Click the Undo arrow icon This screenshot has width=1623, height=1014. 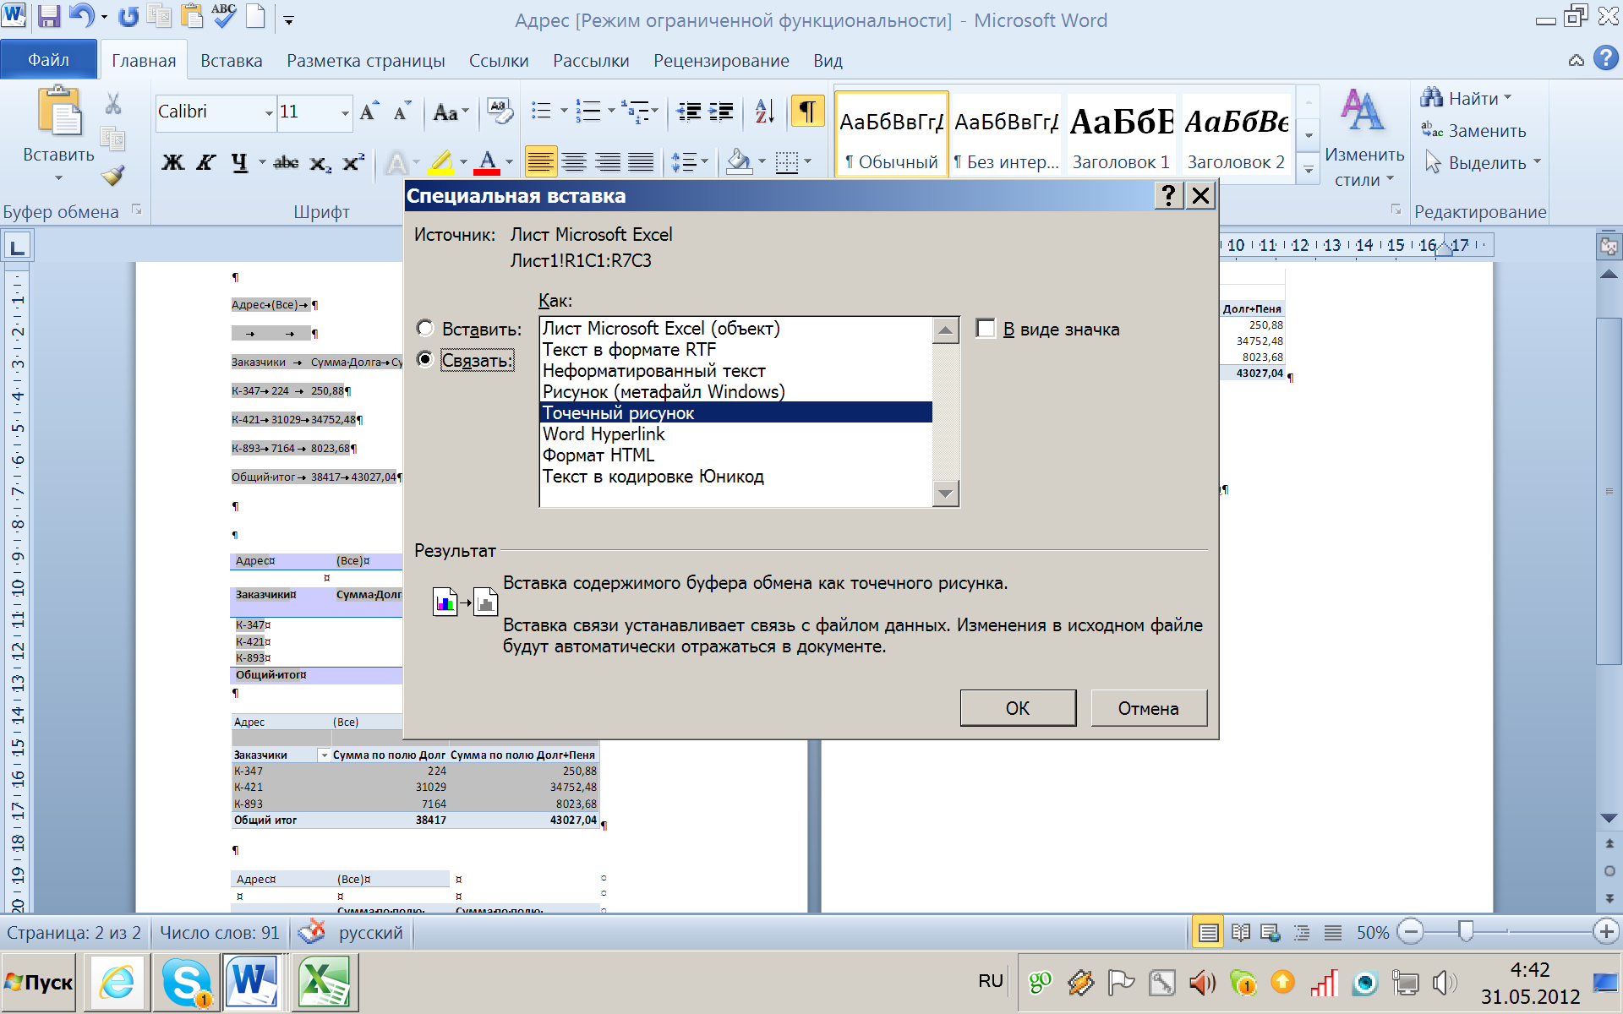pos(82,16)
